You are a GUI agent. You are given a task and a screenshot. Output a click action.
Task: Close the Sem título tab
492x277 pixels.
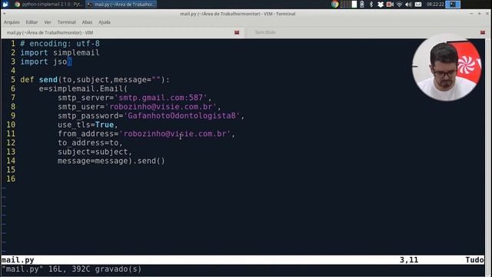tap(483, 32)
